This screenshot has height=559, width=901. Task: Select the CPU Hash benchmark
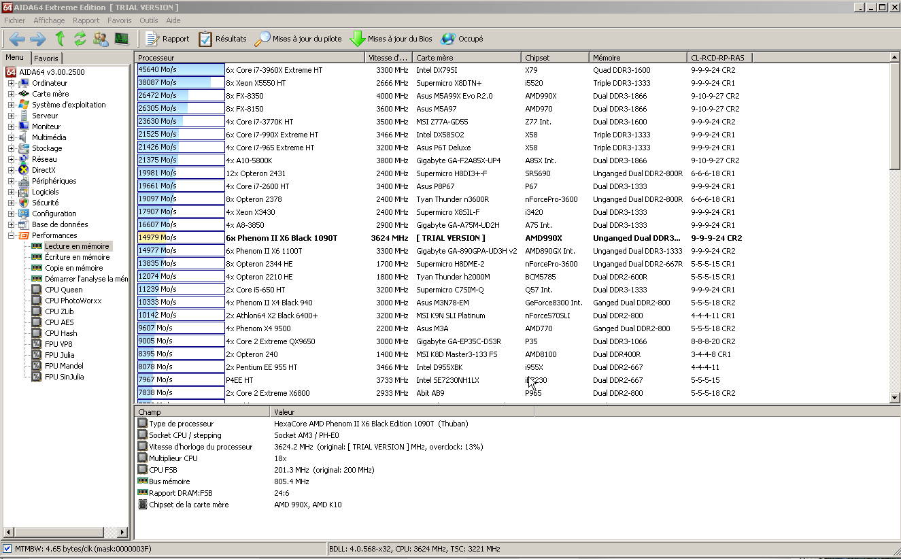tap(61, 333)
